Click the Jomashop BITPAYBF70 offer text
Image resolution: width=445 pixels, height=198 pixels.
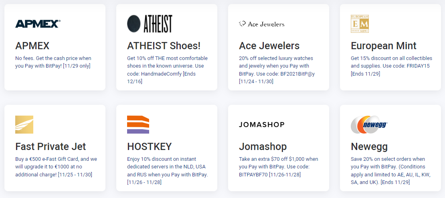[278, 166]
